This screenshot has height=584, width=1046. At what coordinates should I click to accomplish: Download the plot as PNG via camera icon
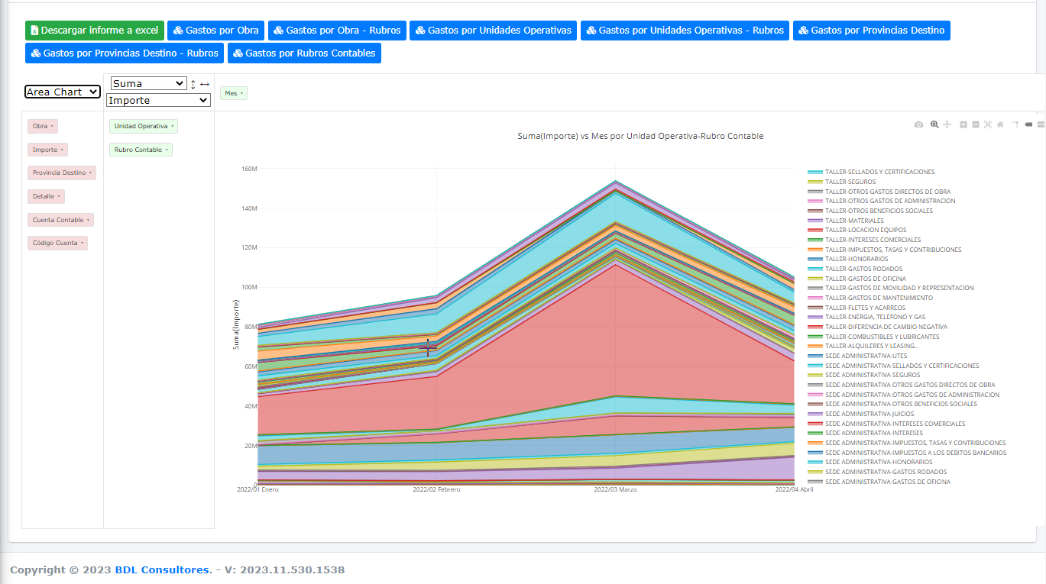pyautogui.click(x=918, y=124)
